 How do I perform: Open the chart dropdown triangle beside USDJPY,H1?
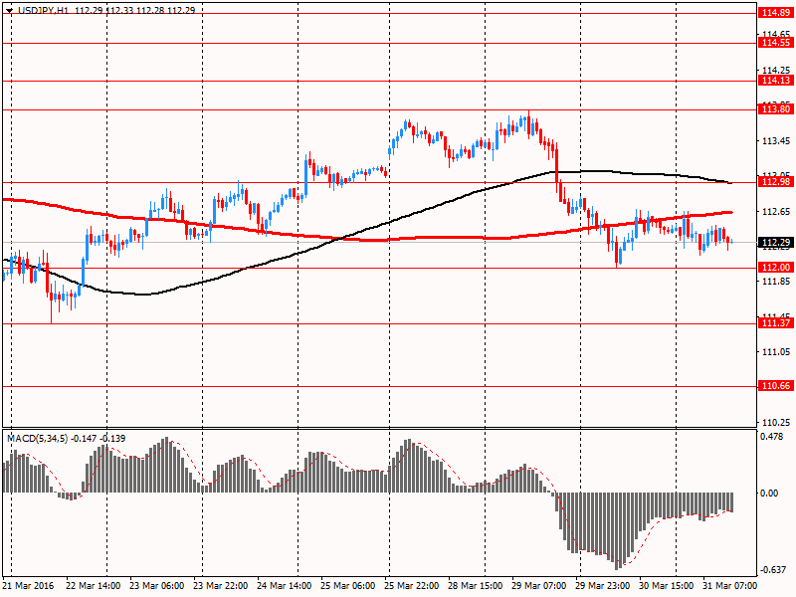point(9,10)
